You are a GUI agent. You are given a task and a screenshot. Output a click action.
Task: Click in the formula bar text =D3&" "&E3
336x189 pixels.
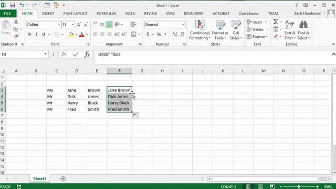coord(109,55)
